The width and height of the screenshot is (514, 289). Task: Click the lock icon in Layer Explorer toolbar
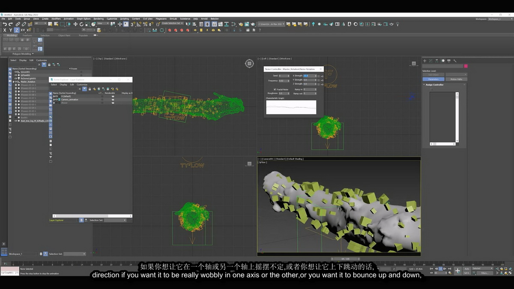tap(90, 89)
